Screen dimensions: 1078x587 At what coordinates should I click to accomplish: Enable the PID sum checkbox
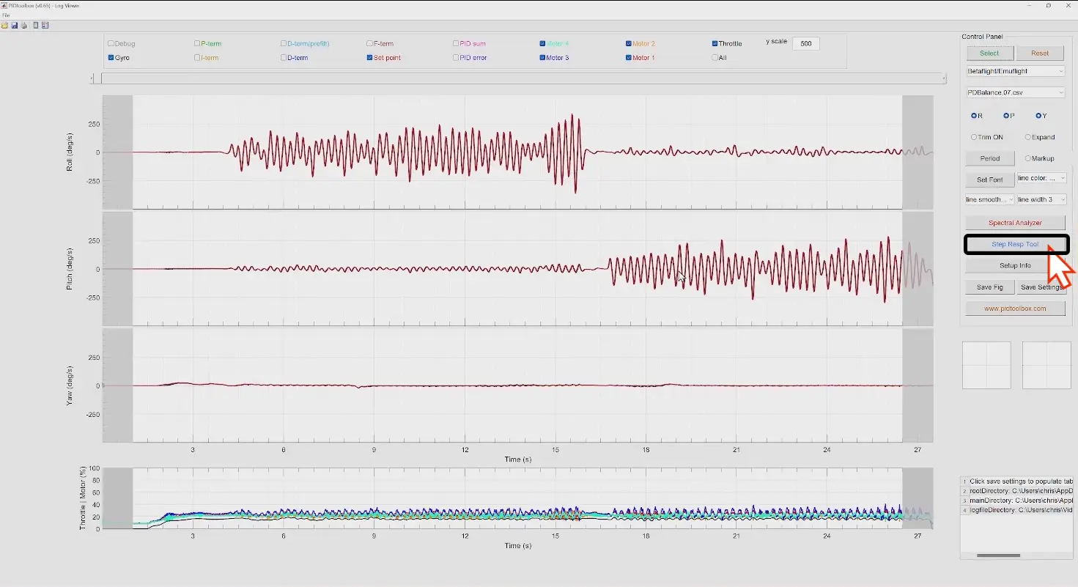(457, 44)
